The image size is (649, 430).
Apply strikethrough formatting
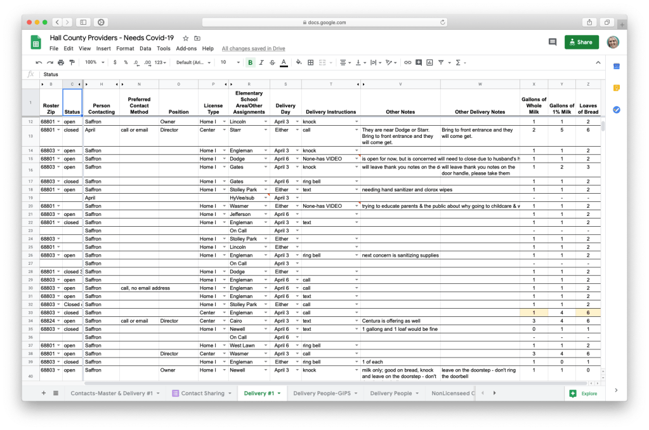pos(272,62)
